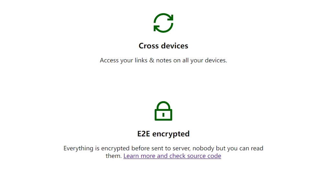The width and height of the screenshot is (331, 181).
Task: Click the word "them." before the link
Action: point(114,156)
